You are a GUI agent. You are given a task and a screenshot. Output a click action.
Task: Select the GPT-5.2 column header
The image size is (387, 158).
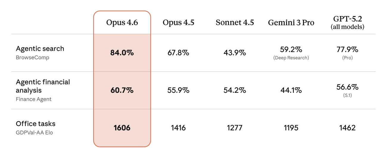click(x=347, y=19)
